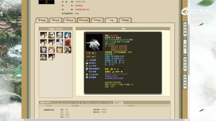The height and width of the screenshot is (121, 216).
Task: Select the pale-faced lady summon portrait
Action: 60,43
